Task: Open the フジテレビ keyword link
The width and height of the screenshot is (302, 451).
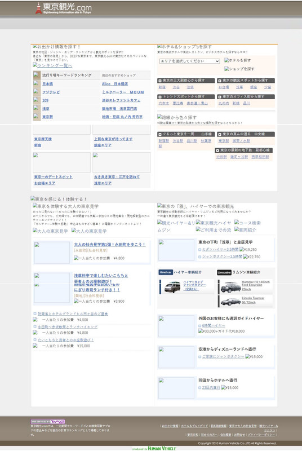Action: (x=51, y=92)
